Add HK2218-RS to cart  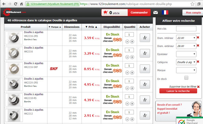click(145, 100)
